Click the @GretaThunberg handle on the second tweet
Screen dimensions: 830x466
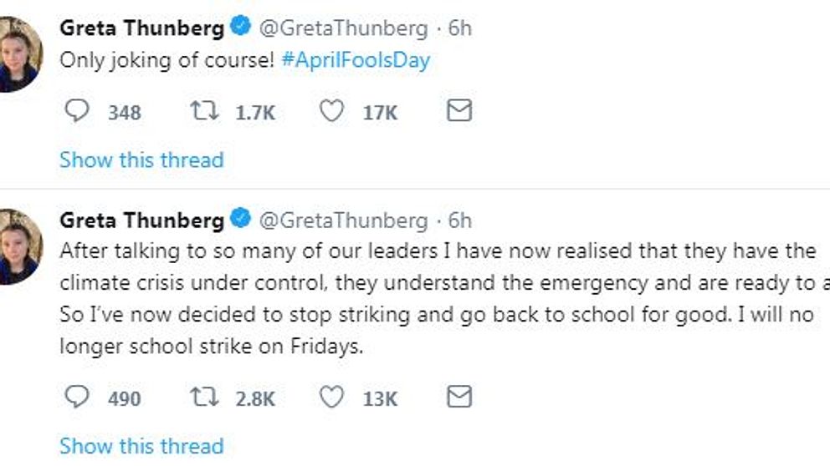click(x=343, y=220)
